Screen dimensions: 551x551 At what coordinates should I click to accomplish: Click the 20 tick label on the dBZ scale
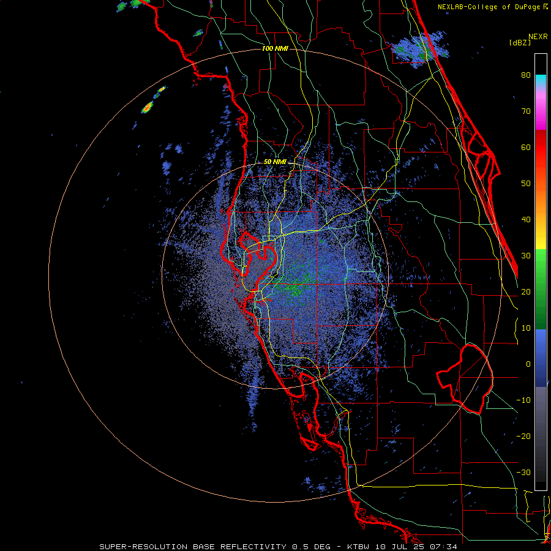[526, 292]
